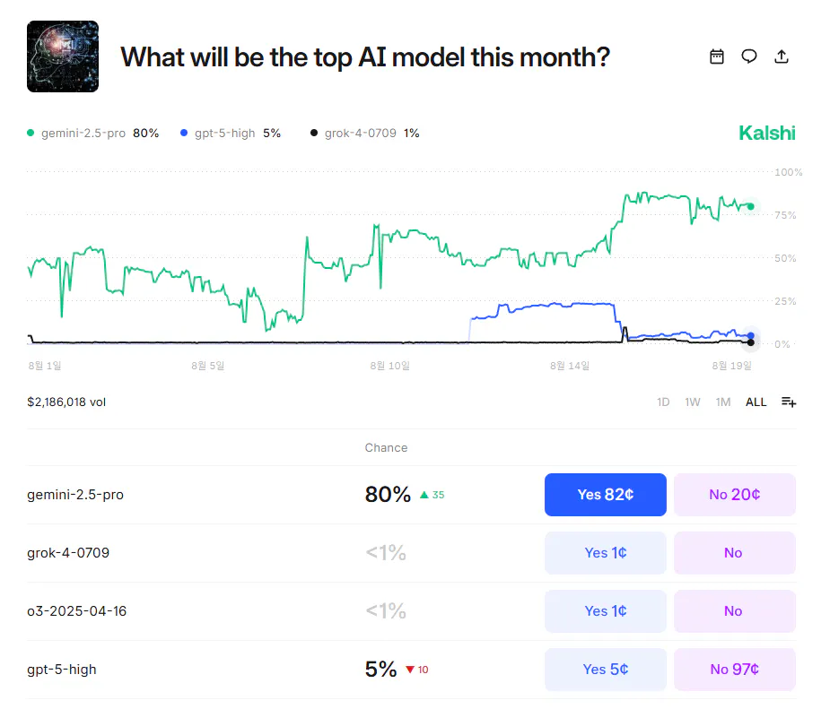Viewport: 821px width, 709px height.
Task: Select the 1M chart range
Action: pos(722,402)
